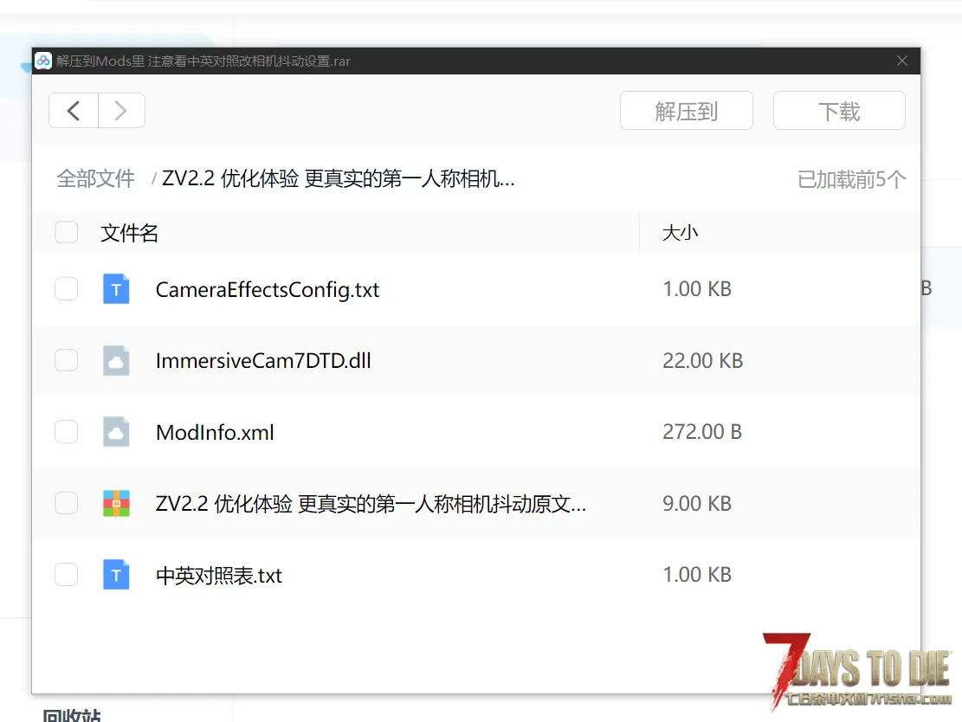The height and width of the screenshot is (722, 962).
Task: Sort by the 文件名 column header
Action: point(130,233)
